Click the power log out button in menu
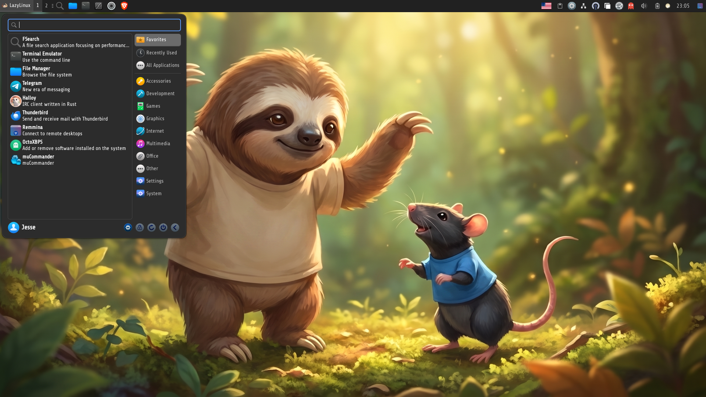 (x=163, y=228)
